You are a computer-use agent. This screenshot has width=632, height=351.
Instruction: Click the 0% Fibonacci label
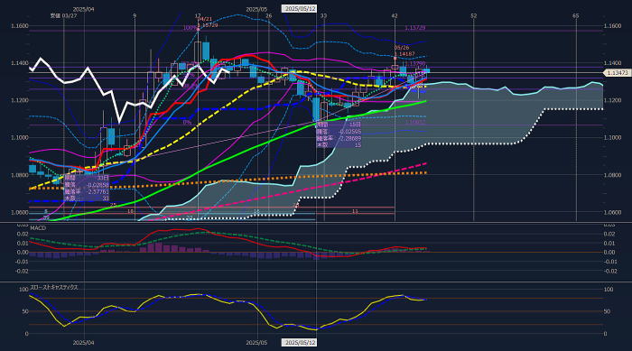tap(187, 122)
